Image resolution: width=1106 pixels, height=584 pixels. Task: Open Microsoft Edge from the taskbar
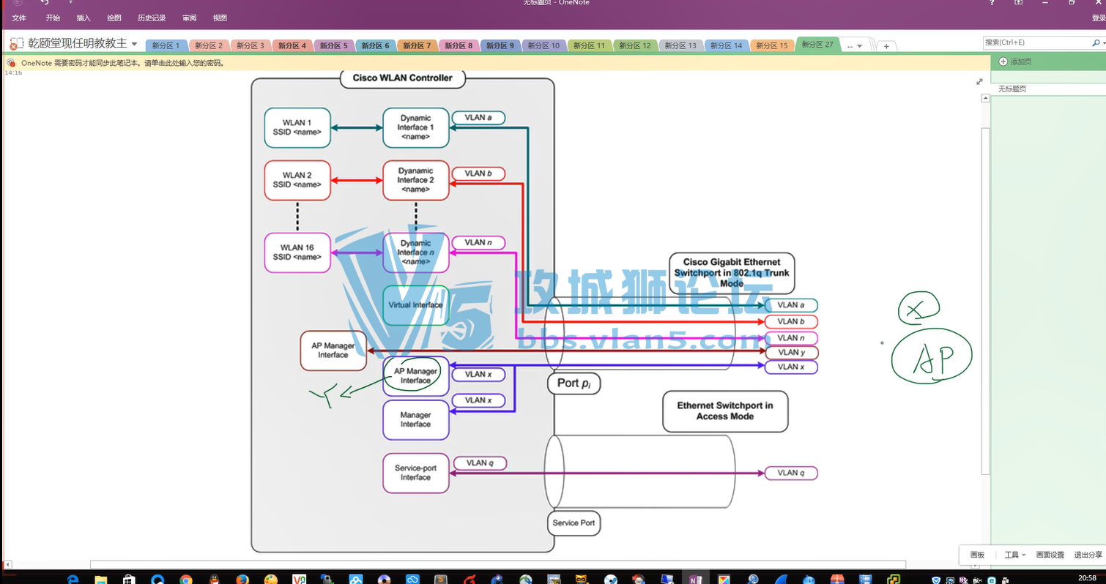click(x=73, y=578)
